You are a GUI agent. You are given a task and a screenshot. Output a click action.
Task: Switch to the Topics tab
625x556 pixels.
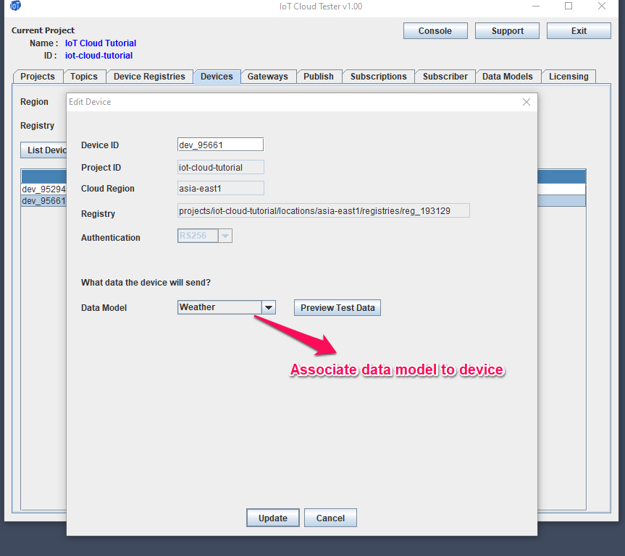(x=84, y=77)
